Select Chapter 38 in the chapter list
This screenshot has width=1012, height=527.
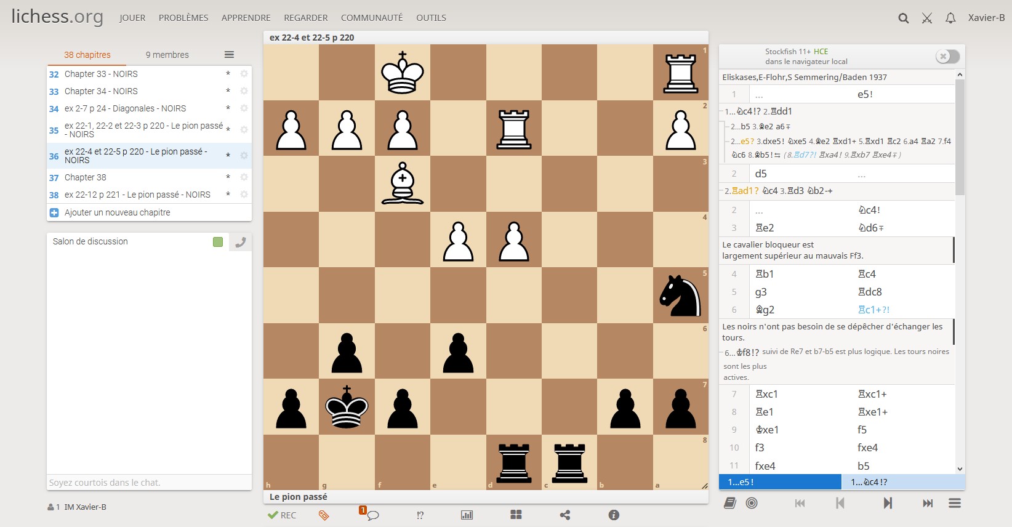86,177
